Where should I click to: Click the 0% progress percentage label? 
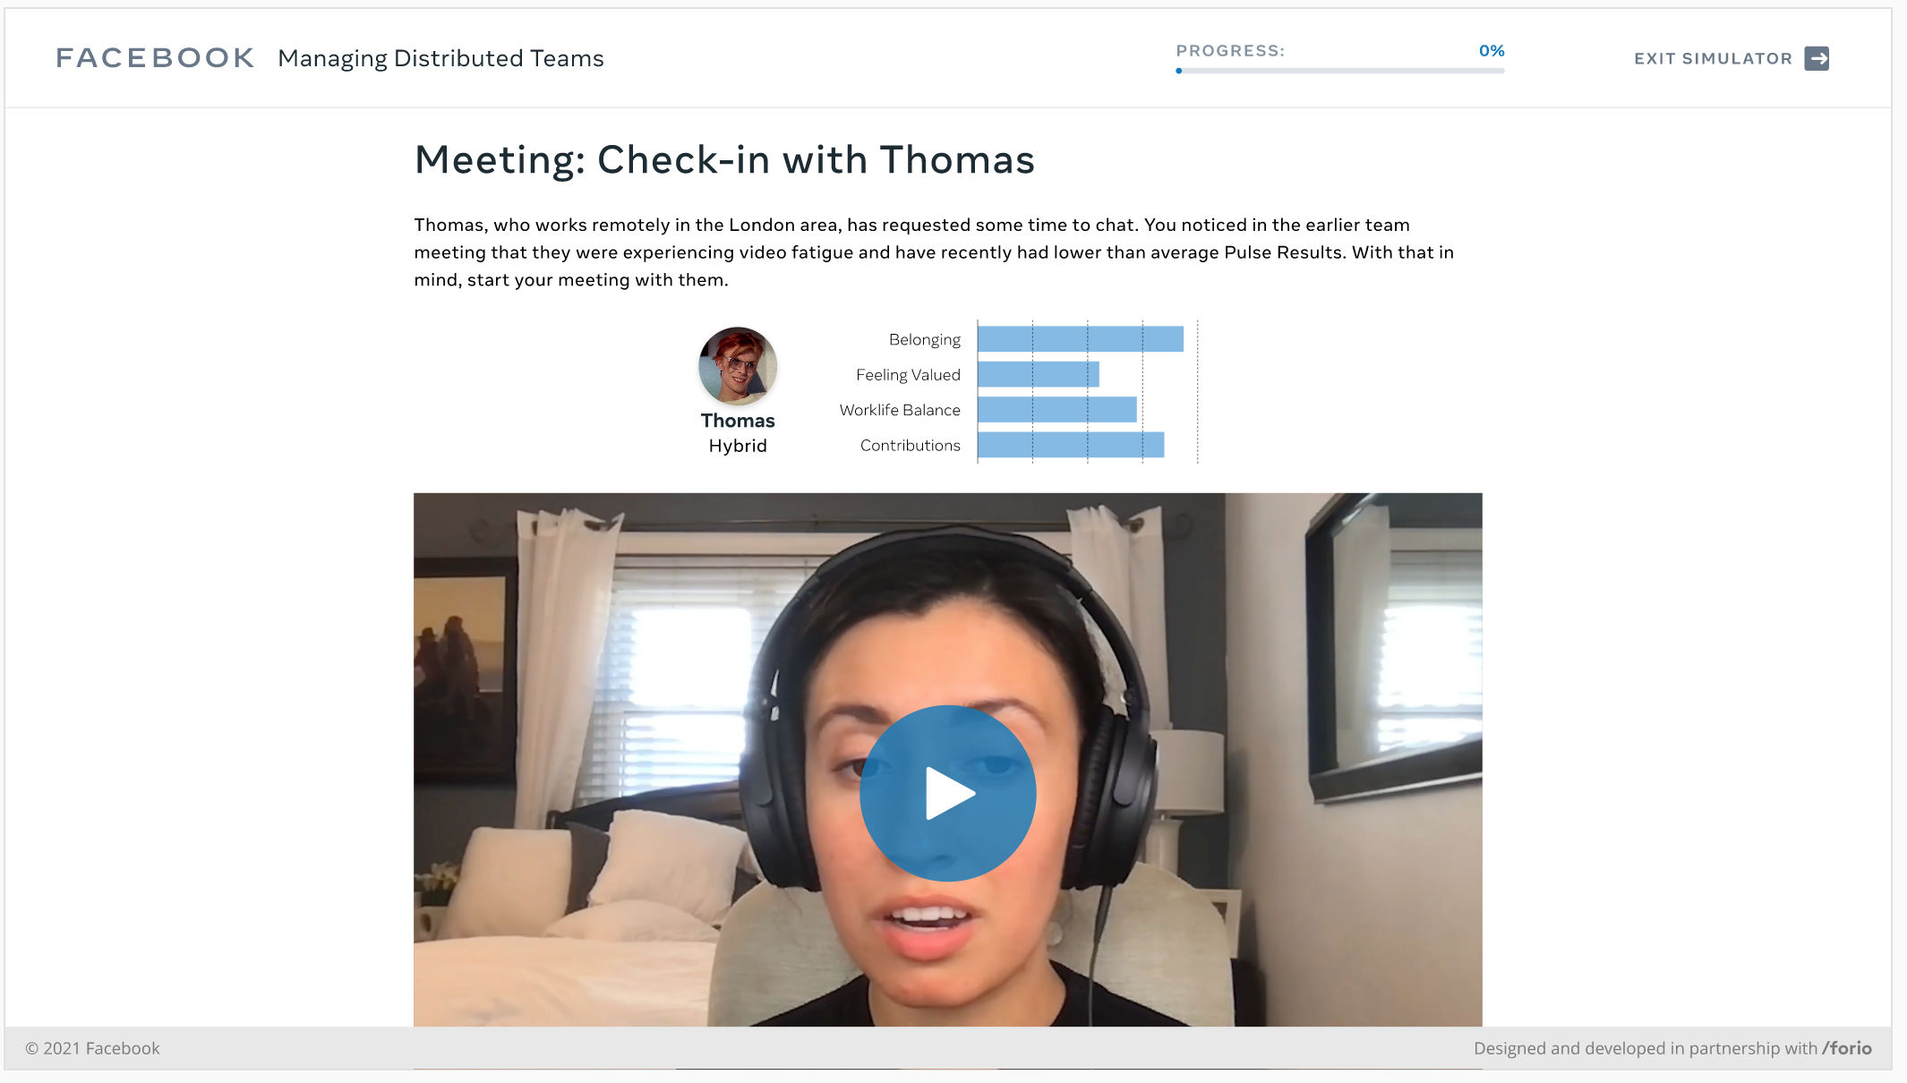1492,50
